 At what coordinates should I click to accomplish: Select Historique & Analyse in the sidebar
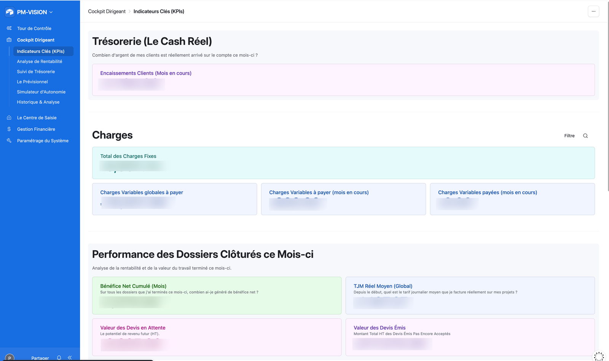click(x=38, y=102)
